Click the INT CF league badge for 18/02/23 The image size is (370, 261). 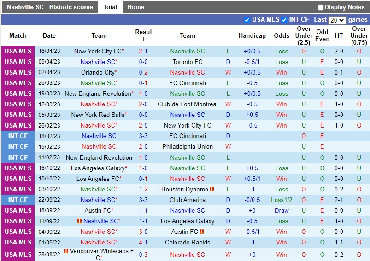18,136
